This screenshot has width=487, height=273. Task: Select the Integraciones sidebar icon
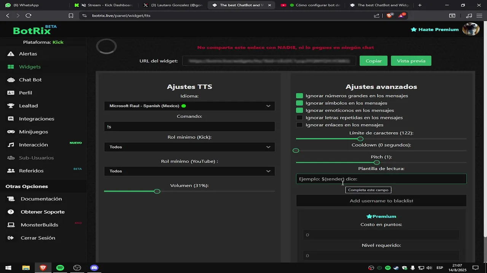click(x=11, y=119)
